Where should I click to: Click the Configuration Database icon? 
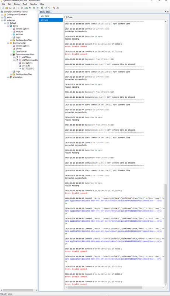coord(5,14)
